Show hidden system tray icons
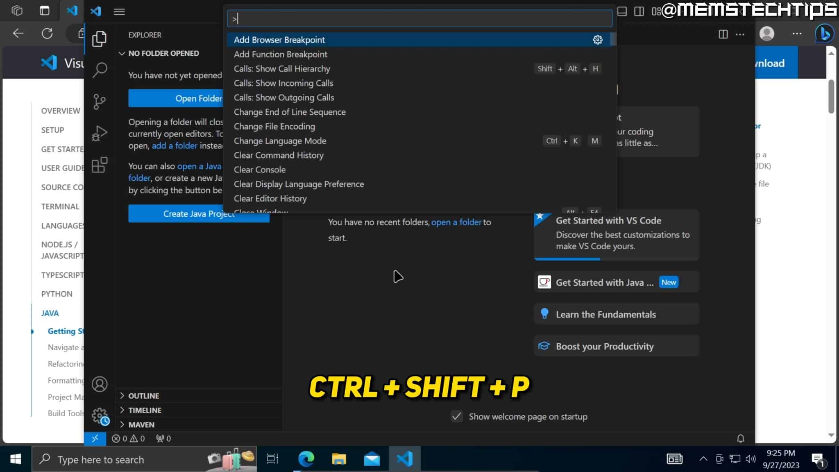Viewport: 839px width, 472px height. 703,459
